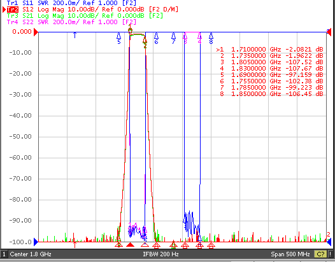Click red reference level arrow at 0.000

36,32
